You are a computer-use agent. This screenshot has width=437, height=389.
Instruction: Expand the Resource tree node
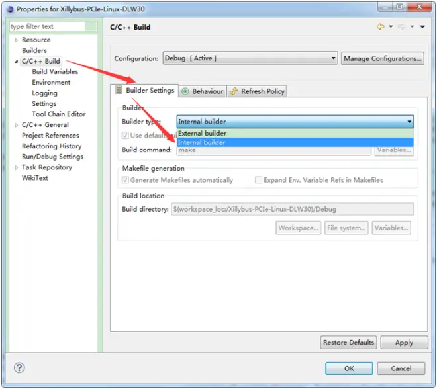coord(16,40)
